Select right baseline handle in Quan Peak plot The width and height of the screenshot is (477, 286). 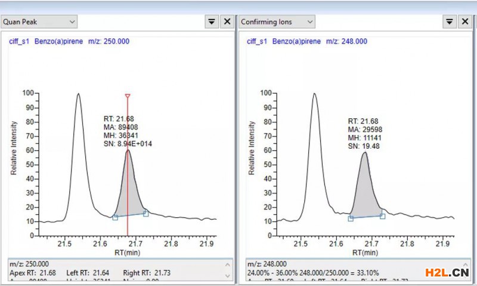[x=145, y=213]
